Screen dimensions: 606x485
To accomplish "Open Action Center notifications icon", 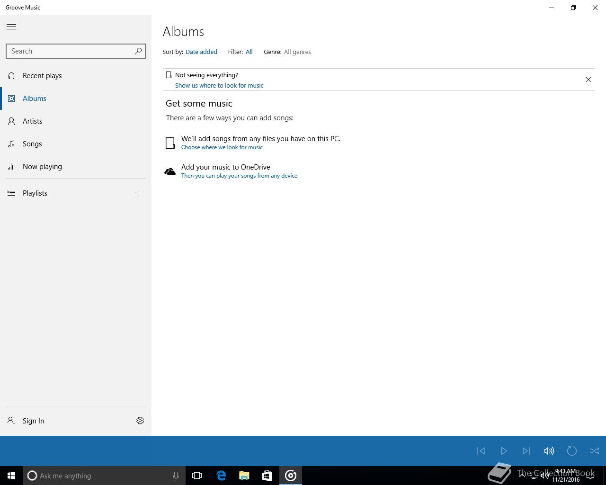I will [x=590, y=476].
